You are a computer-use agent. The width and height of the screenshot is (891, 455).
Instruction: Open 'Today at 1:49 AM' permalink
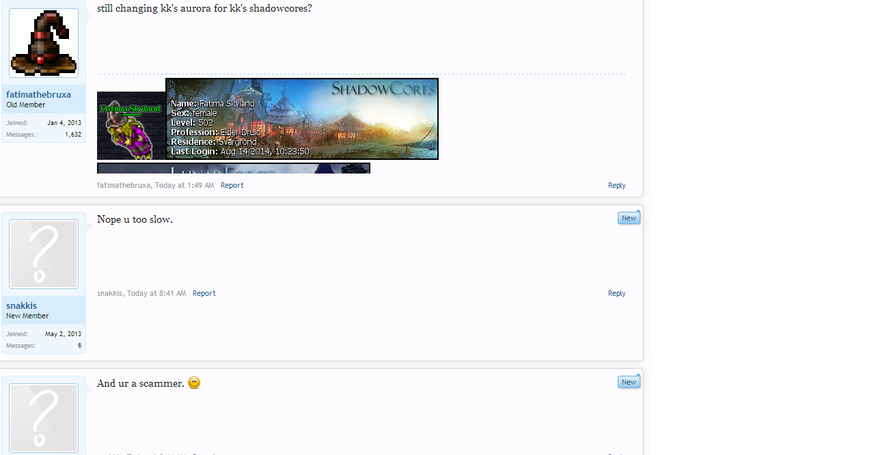(x=184, y=185)
